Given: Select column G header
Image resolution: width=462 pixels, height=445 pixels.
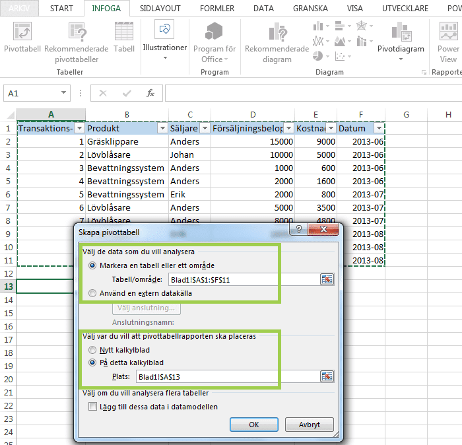Looking at the screenshot, I should [406, 115].
